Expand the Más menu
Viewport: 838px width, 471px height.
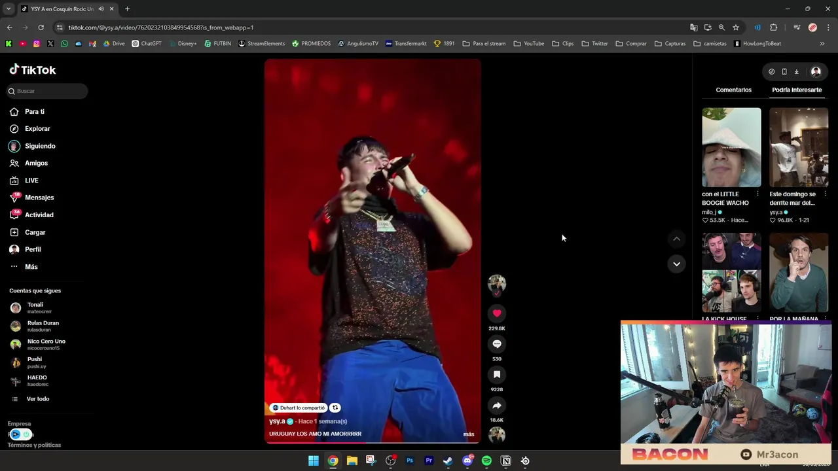tap(24, 267)
